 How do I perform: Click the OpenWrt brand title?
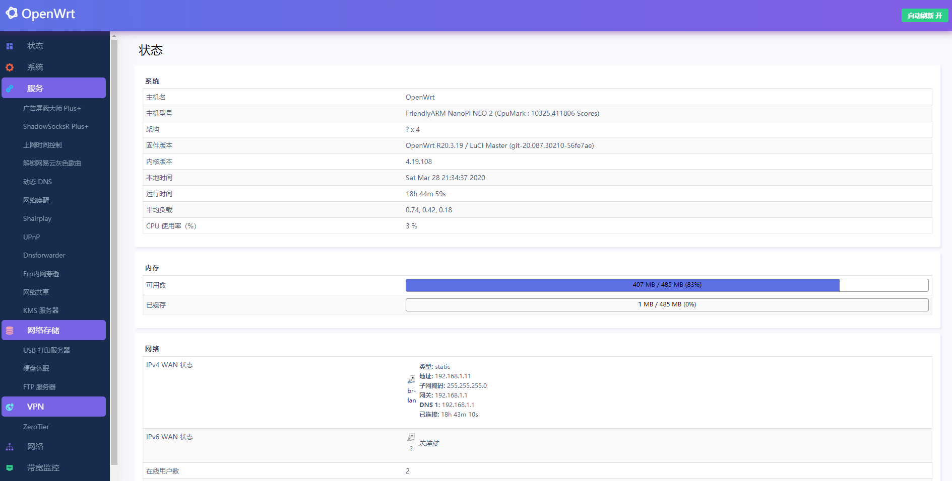tap(48, 14)
